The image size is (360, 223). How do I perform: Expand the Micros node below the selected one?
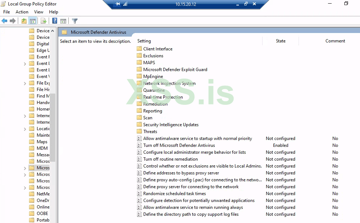coord(25,175)
